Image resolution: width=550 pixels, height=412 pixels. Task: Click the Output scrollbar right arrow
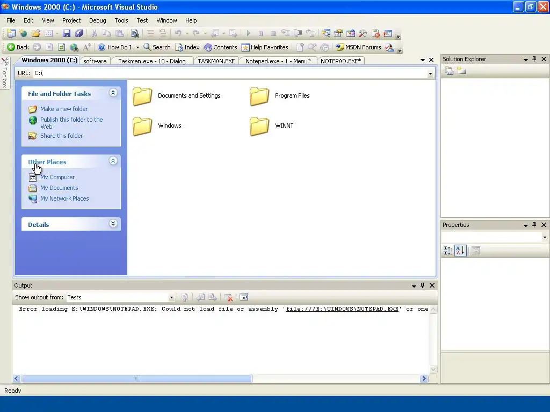(424, 378)
